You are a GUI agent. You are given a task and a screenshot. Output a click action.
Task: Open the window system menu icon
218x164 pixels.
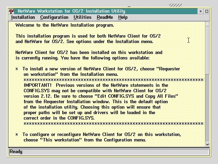pyautogui.click(x=11, y=11)
